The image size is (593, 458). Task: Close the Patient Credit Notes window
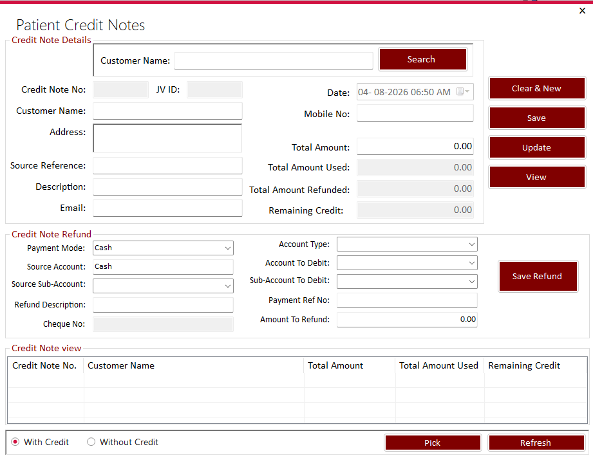[x=582, y=10]
